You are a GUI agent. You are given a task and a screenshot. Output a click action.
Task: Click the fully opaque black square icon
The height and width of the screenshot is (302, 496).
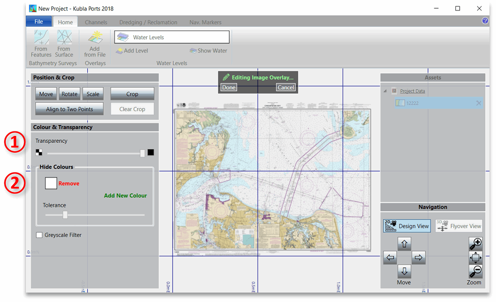click(x=151, y=152)
